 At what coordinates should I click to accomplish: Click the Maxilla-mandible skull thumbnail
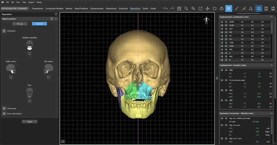coord(30,45)
